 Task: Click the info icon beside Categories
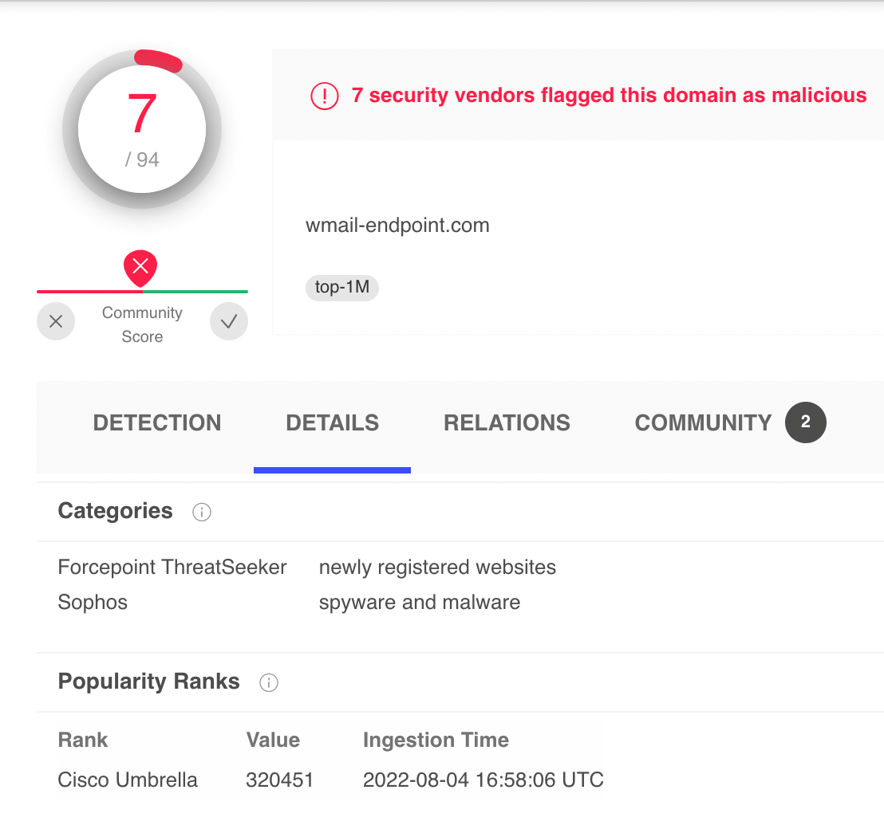pyautogui.click(x=202, y=512)
